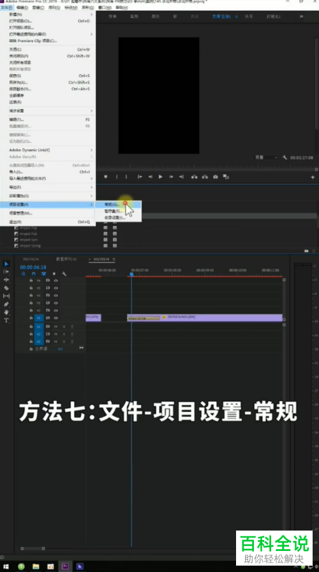Image resolution: width=319 pixels, height=572 pixels.
Task: Choose 暂存盘 in submenu
Action: tap(118, 211)
